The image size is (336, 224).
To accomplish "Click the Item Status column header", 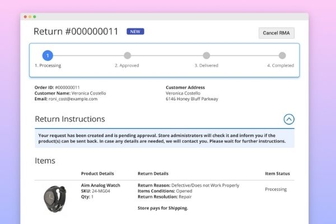I will (277, 174).
